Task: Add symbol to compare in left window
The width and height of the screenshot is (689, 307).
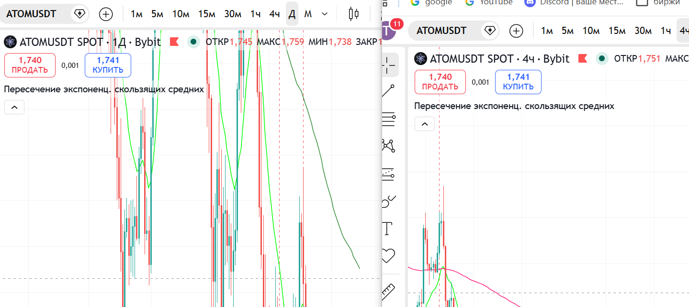Action: [x=106, y=14]
